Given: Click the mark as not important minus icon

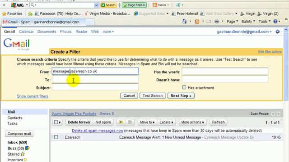Looking at the screenshot, I should coord(130,122).
